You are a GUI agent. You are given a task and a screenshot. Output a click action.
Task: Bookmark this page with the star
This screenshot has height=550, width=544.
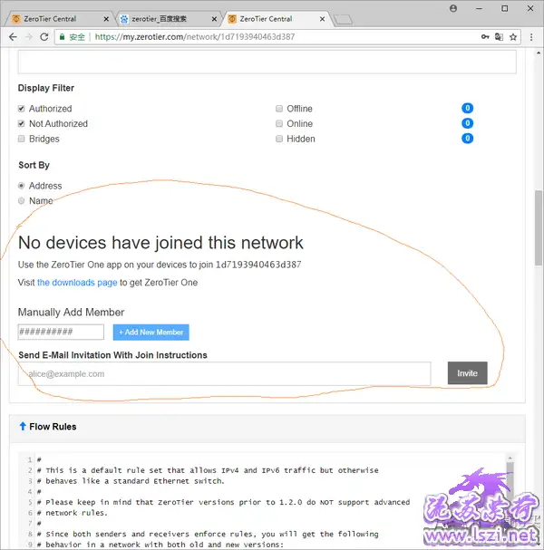point(513,37)
